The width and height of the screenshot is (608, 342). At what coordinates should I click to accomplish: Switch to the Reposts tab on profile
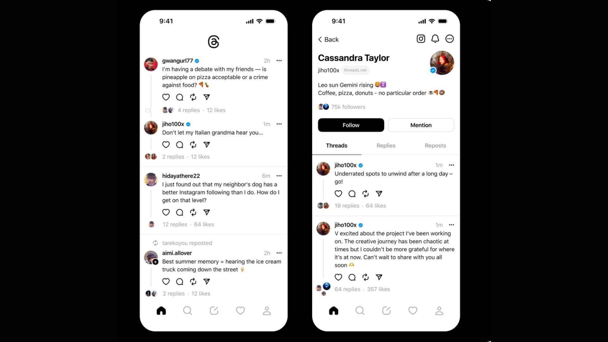[x=435, y=145]
